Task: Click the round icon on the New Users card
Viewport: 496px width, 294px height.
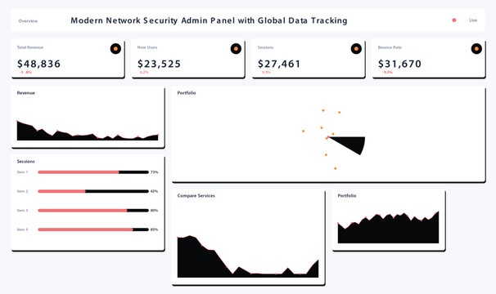Action: [236, 49]
